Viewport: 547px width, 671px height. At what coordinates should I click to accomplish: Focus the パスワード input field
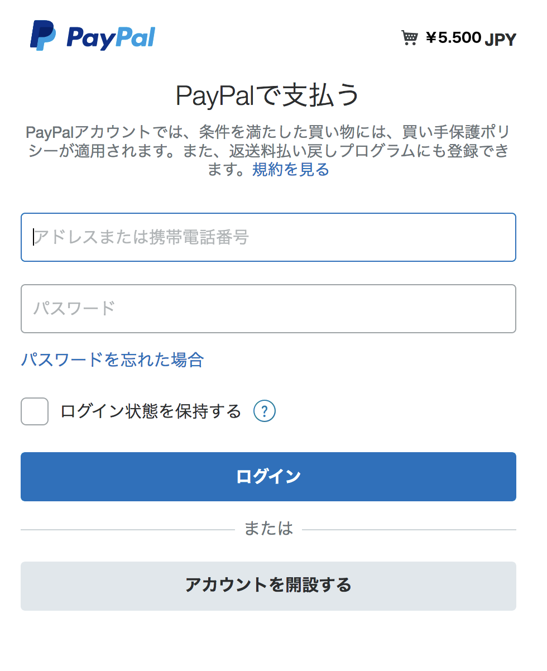268,309
